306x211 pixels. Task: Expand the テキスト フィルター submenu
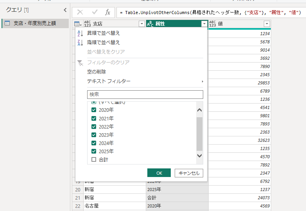click(145, 81)
